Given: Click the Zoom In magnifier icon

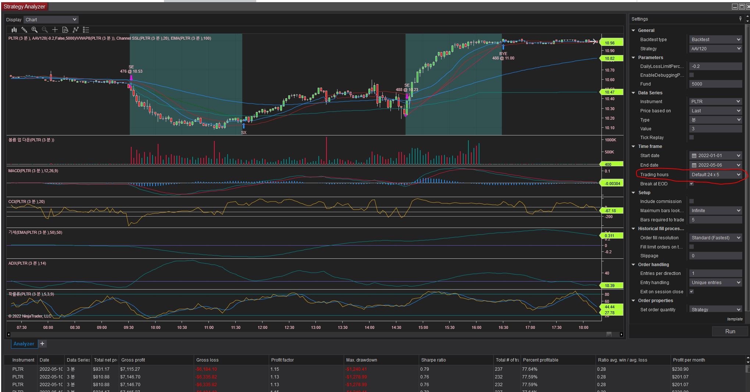Looking at the screenshot, I should (x=35, y=30).
